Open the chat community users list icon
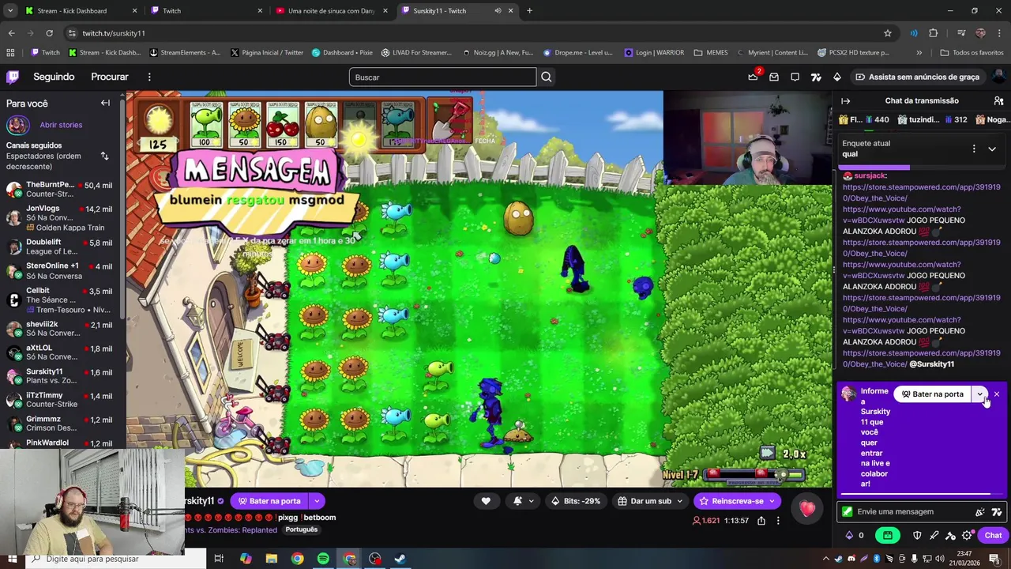Screen dimensions: 1011x569 click(998, 100)
